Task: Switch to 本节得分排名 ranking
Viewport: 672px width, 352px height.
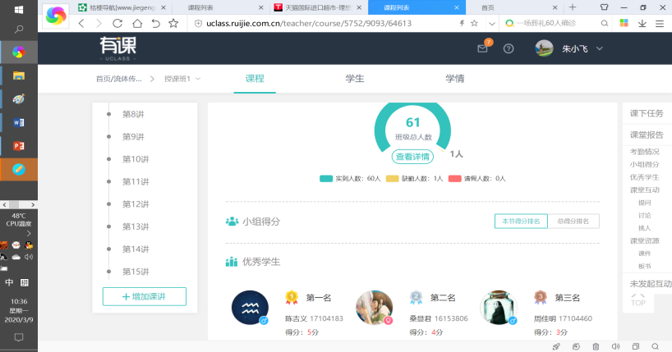Action: [521, 221]
